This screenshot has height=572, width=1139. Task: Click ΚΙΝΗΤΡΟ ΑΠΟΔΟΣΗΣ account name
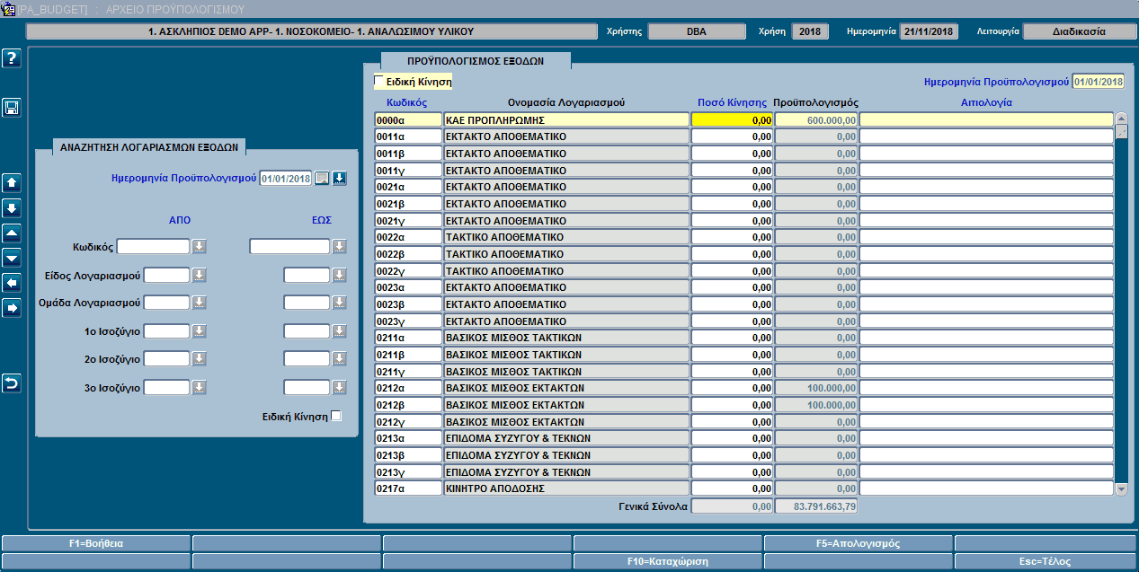(567, 488)
